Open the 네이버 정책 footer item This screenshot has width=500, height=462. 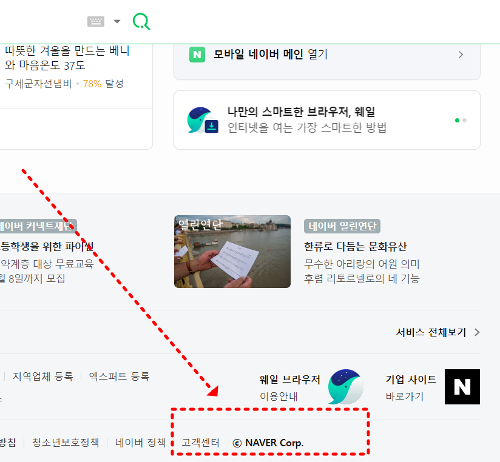point(140,442)
